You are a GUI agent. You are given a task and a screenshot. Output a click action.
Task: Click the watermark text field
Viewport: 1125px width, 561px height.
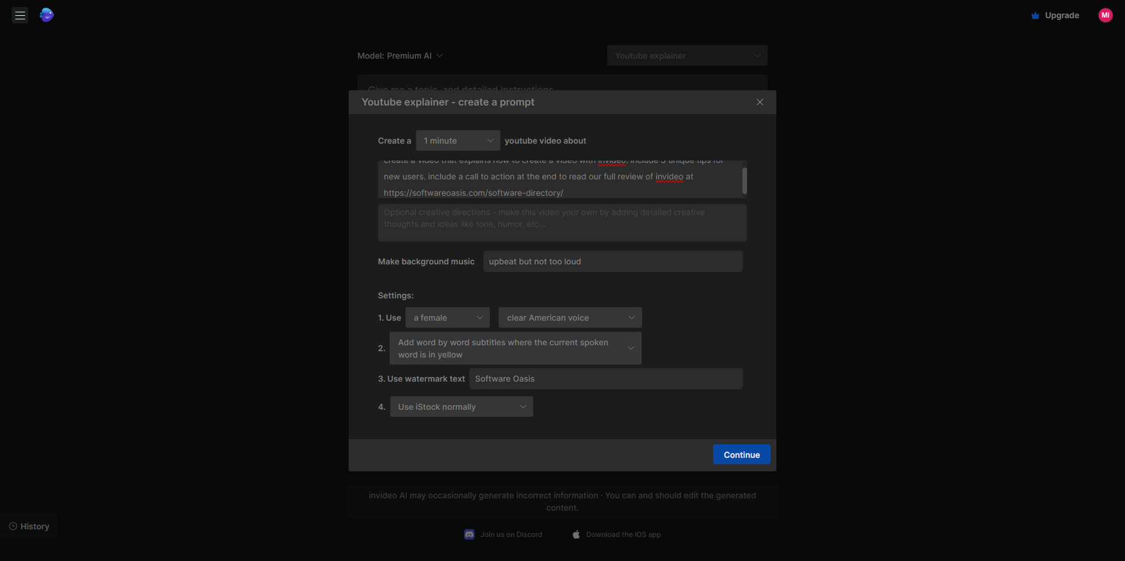coord(605,379)
